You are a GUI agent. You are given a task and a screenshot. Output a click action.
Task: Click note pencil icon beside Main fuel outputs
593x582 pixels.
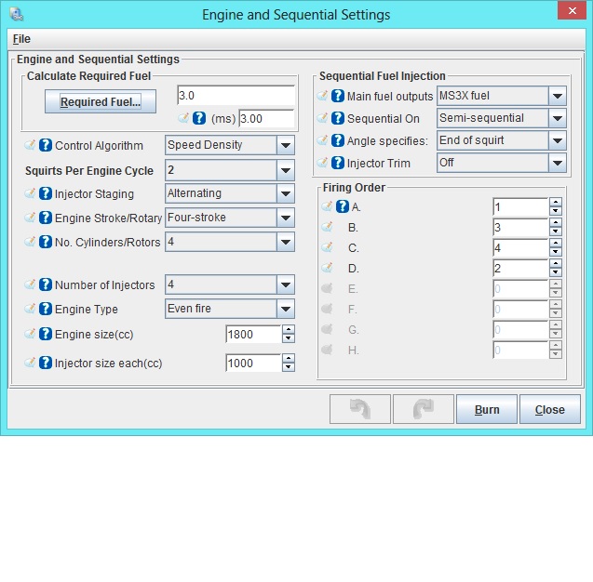pyautogui.click(x=322, y=96)
